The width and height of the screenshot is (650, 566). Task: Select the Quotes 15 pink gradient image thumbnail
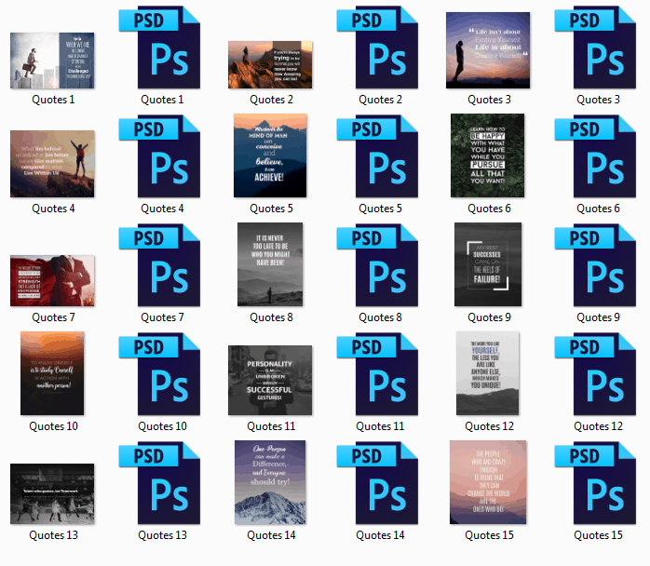487,482
